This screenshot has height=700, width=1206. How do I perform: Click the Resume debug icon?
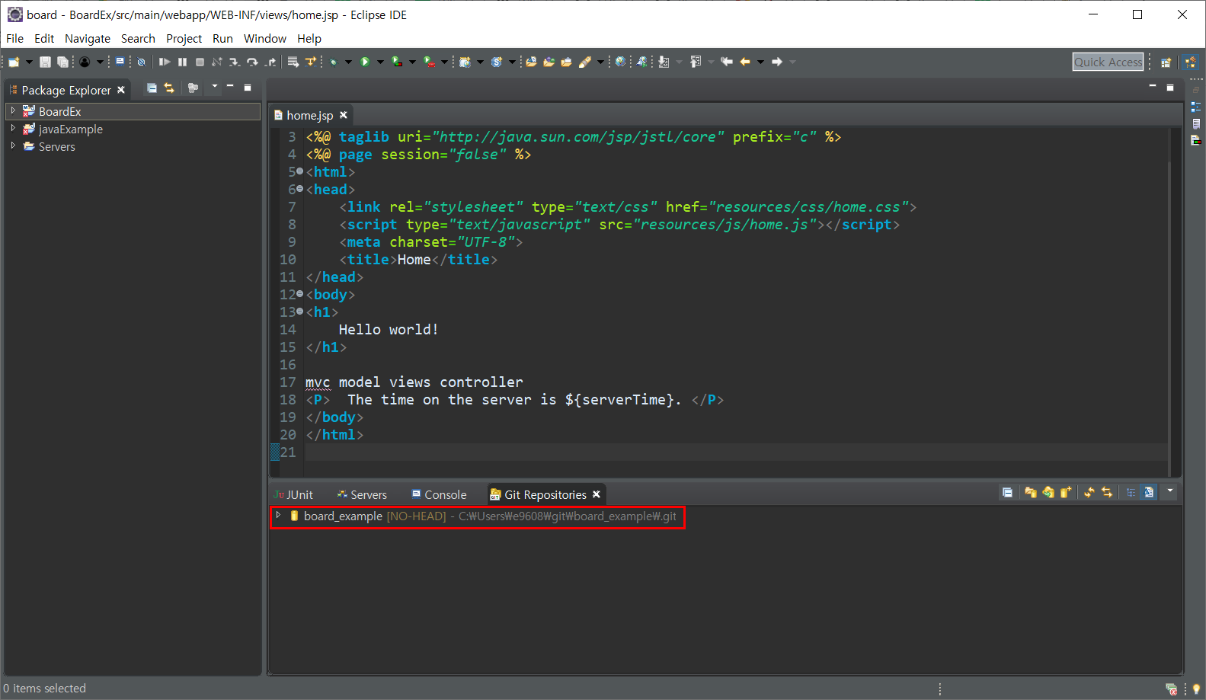[x=165, y=62]
